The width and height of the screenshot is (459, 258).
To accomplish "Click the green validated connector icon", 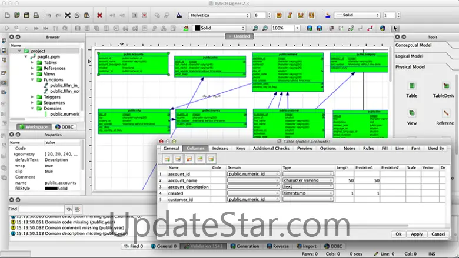I will pyautogui.click(x=351, y=28).
